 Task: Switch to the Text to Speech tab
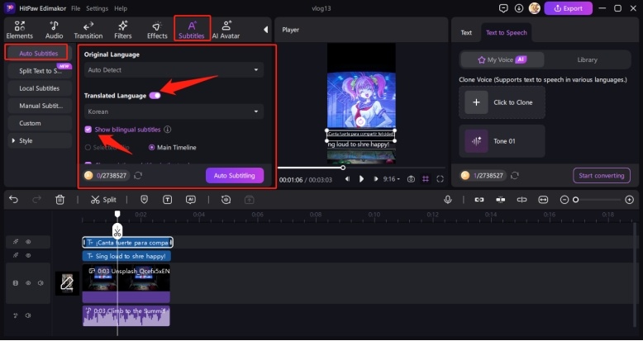[507, 32]
